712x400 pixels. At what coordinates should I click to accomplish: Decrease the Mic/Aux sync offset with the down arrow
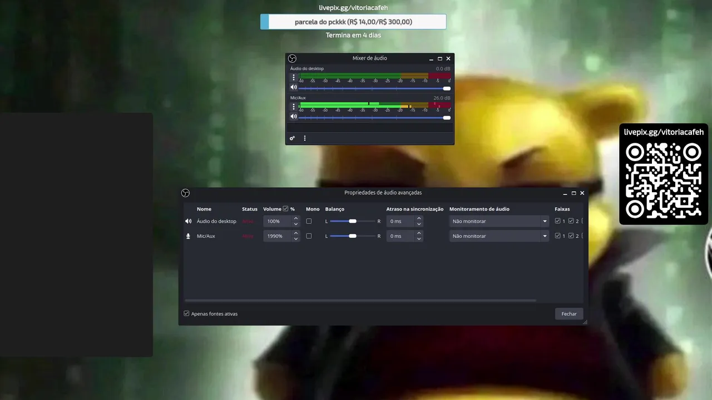[x=419, y=239]
